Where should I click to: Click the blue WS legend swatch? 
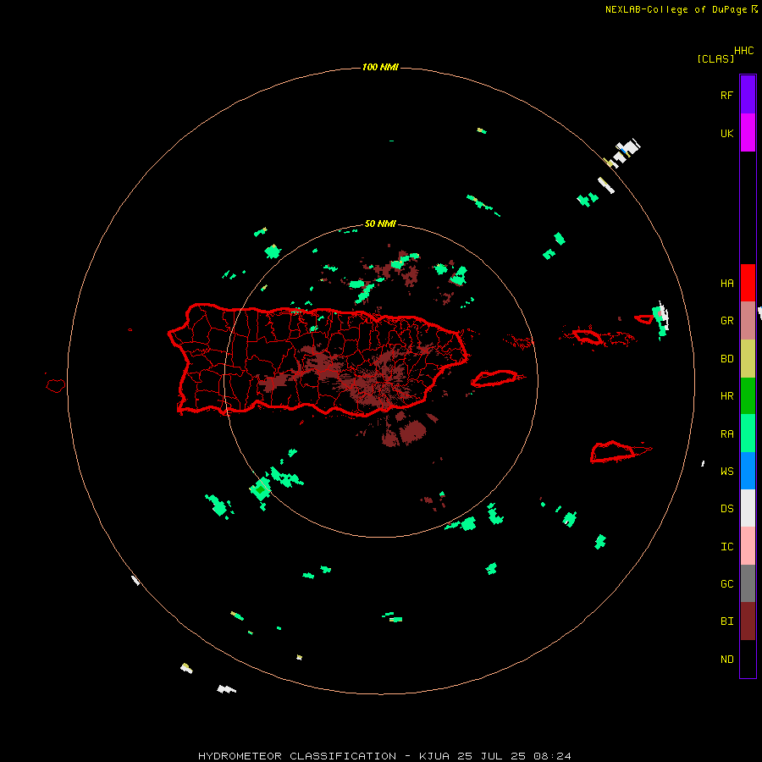click(748, 471)
